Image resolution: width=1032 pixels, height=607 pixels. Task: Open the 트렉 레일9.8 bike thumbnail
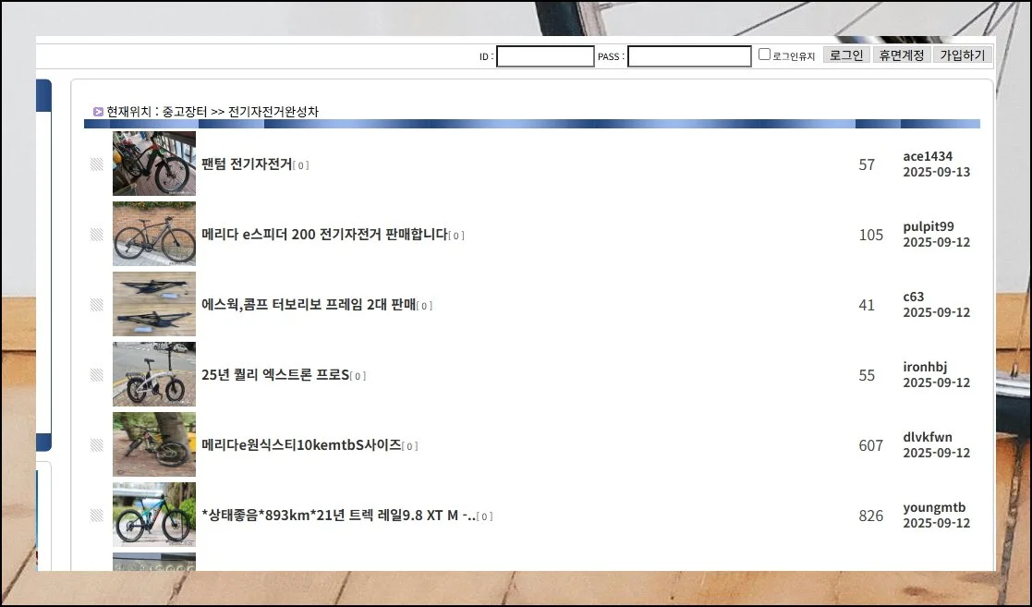point(153,515)
